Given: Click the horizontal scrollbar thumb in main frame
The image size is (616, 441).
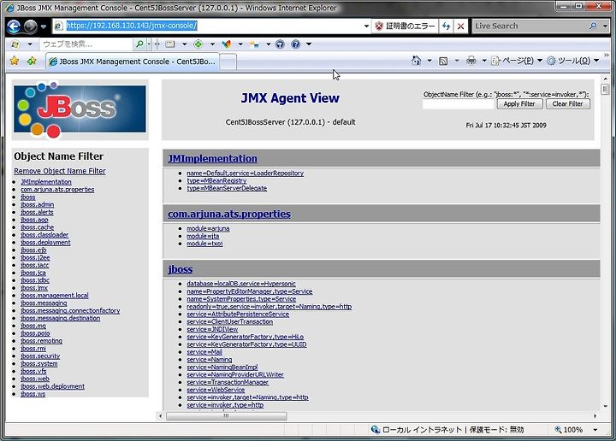Looking at the screenshot, I should pyautogui.click(x=226, y=416).
